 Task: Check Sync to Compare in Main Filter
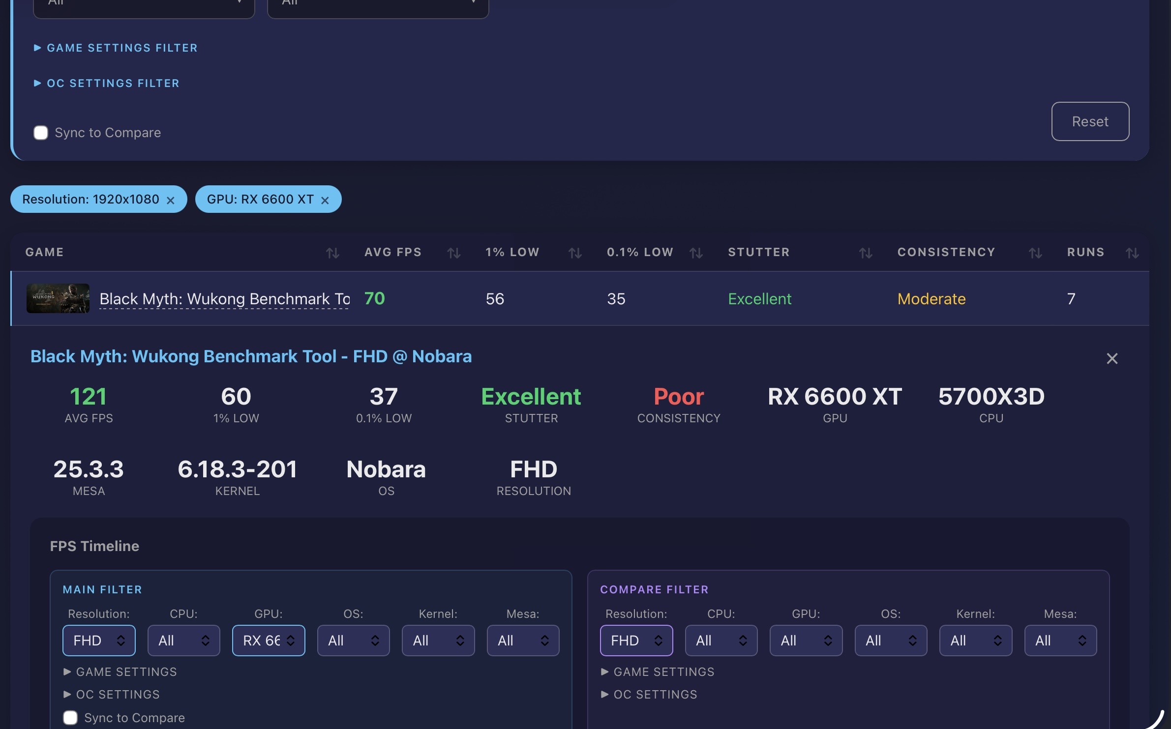(70, 718)
